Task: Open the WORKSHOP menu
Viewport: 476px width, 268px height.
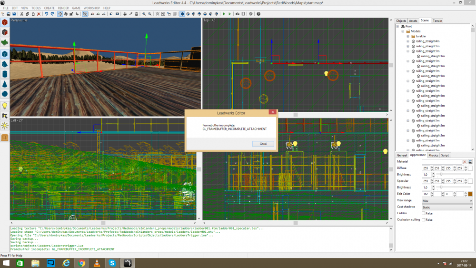Action: point(92,8)
